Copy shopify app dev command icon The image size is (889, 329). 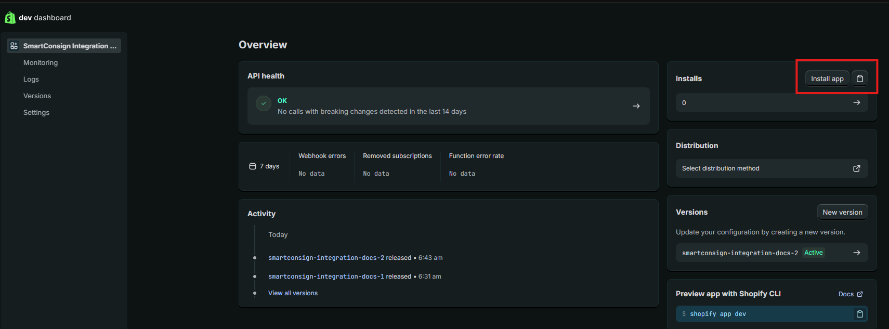pos(860,314)
